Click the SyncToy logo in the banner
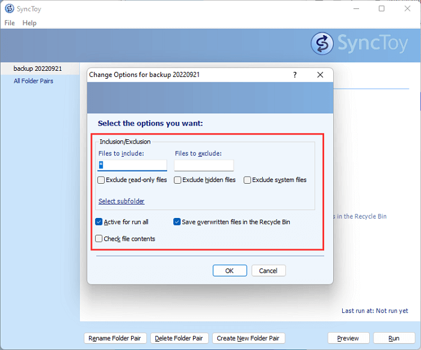421x350 pixels. 359,43
